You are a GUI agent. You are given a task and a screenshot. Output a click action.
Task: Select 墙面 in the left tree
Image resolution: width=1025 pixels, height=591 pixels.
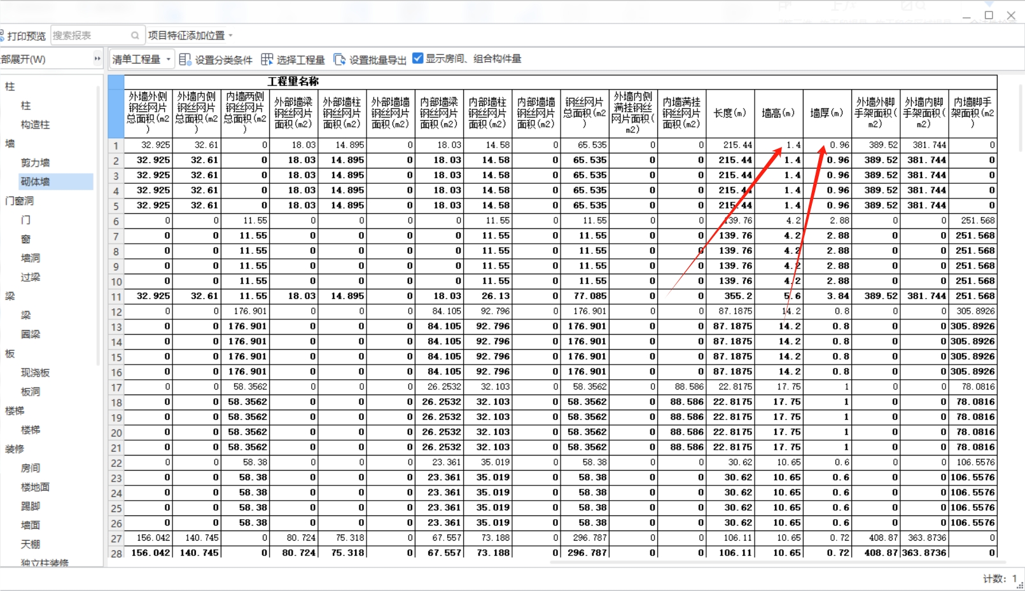(x=31, y=525)
